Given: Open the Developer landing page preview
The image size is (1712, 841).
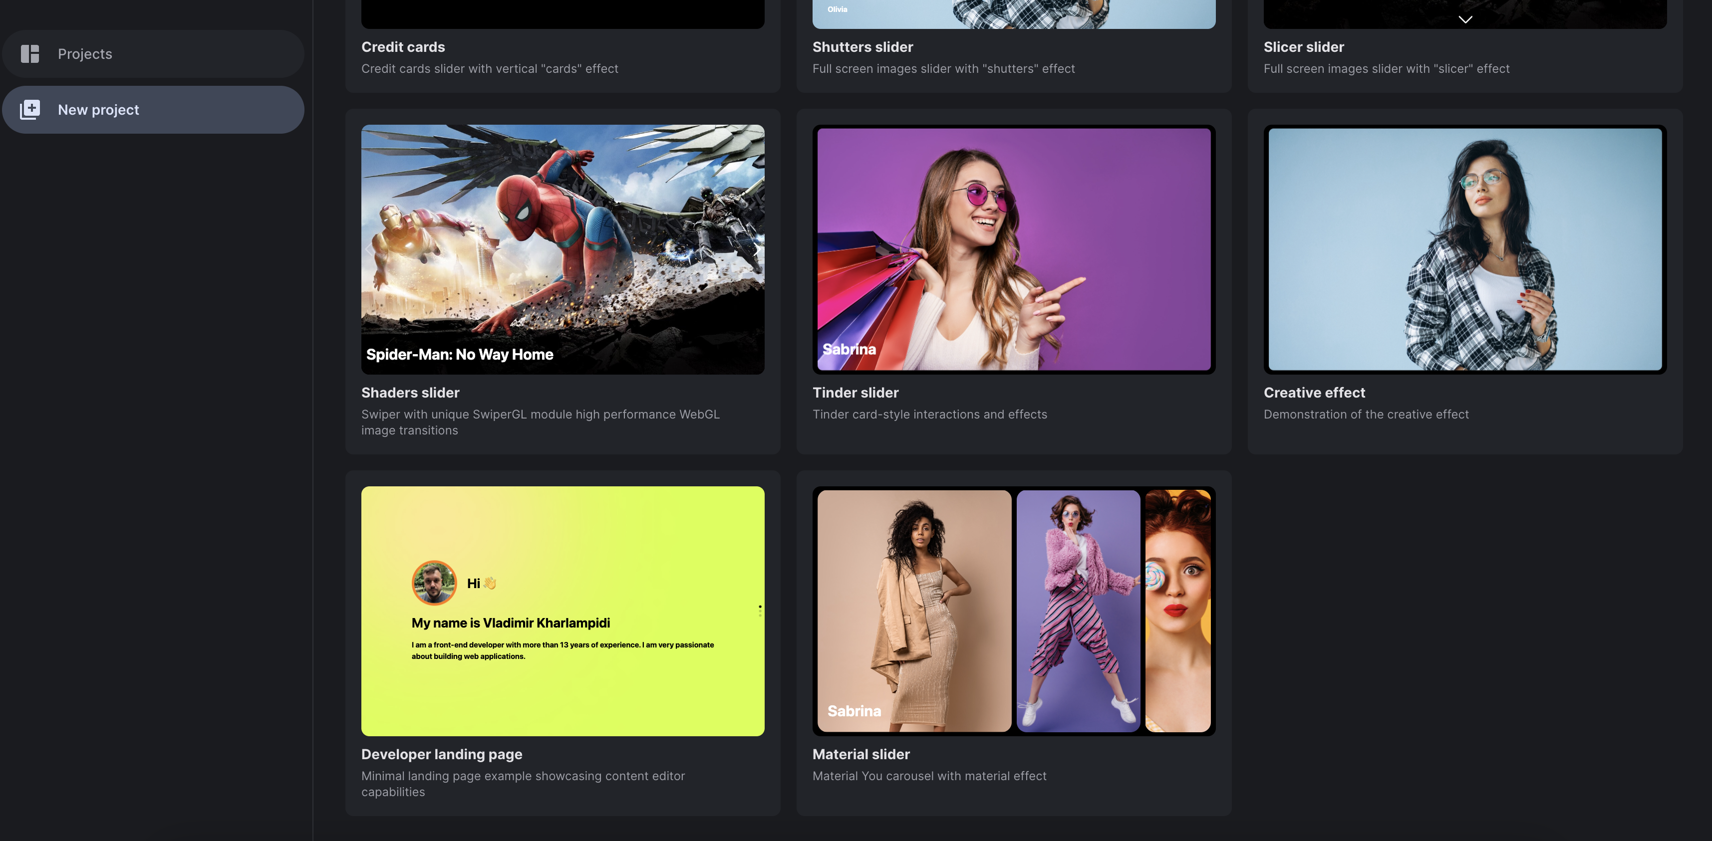Looking at the screenshot, I should (562, 611).
